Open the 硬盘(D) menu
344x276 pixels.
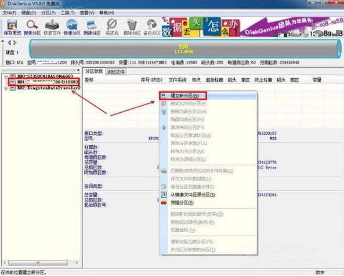pyautogui.click(x=29, y=13)
